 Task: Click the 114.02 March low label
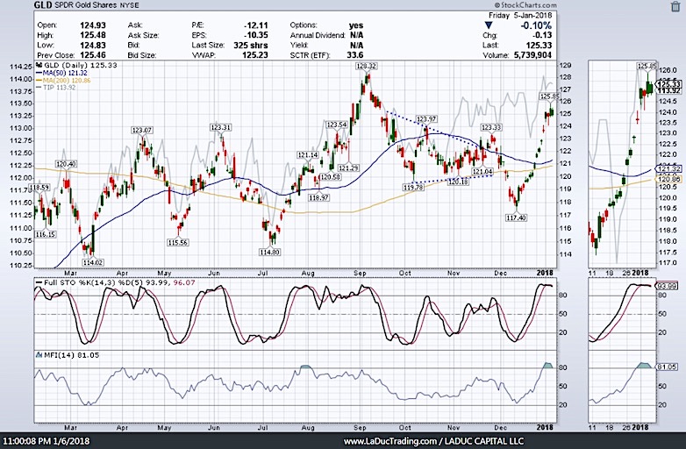(93, 262)
